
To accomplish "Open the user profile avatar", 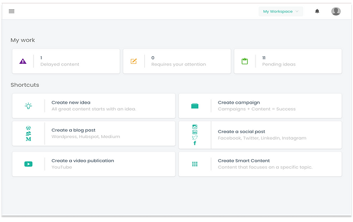I will pos(336,11).
